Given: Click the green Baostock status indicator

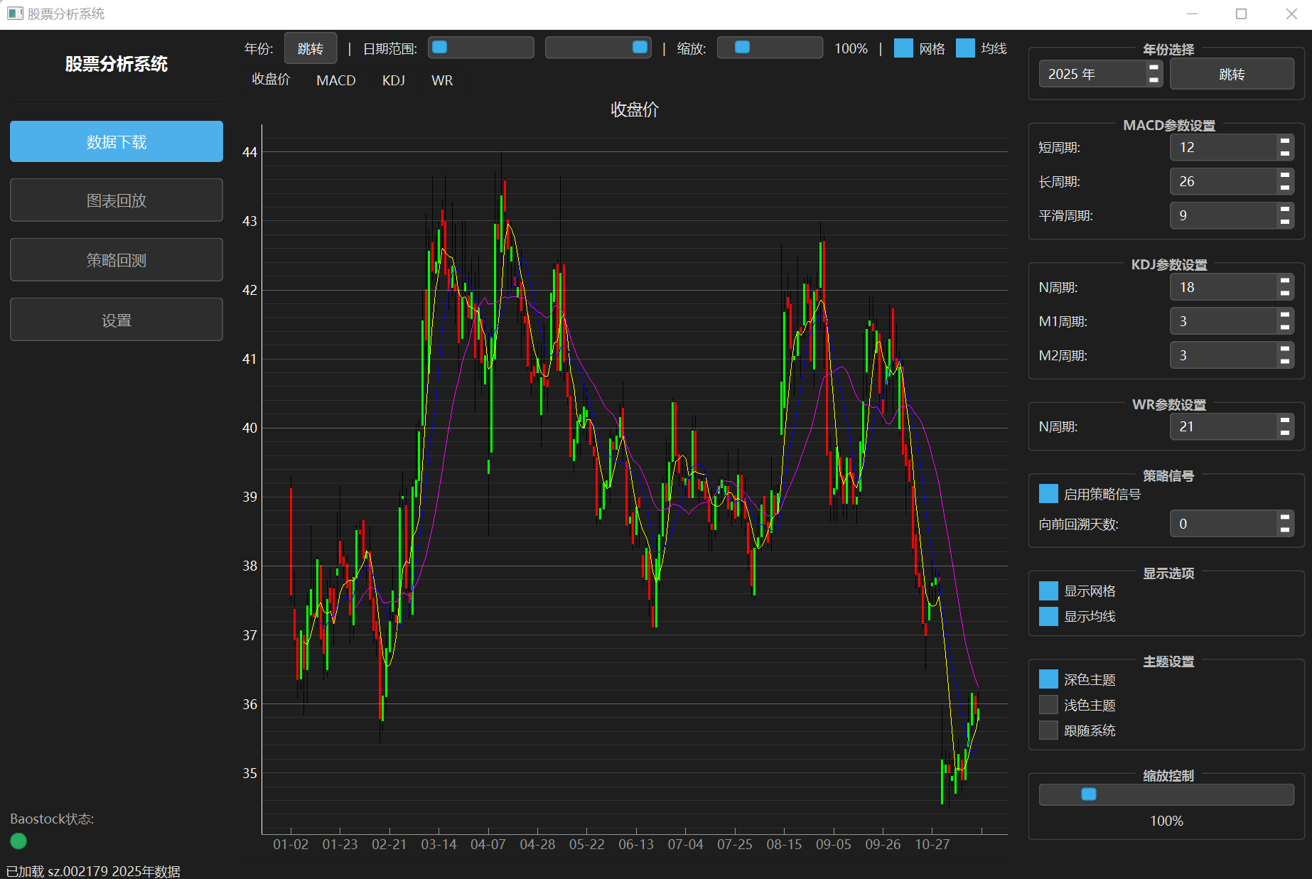Looking at the screenshot, I should click(18, 841).
